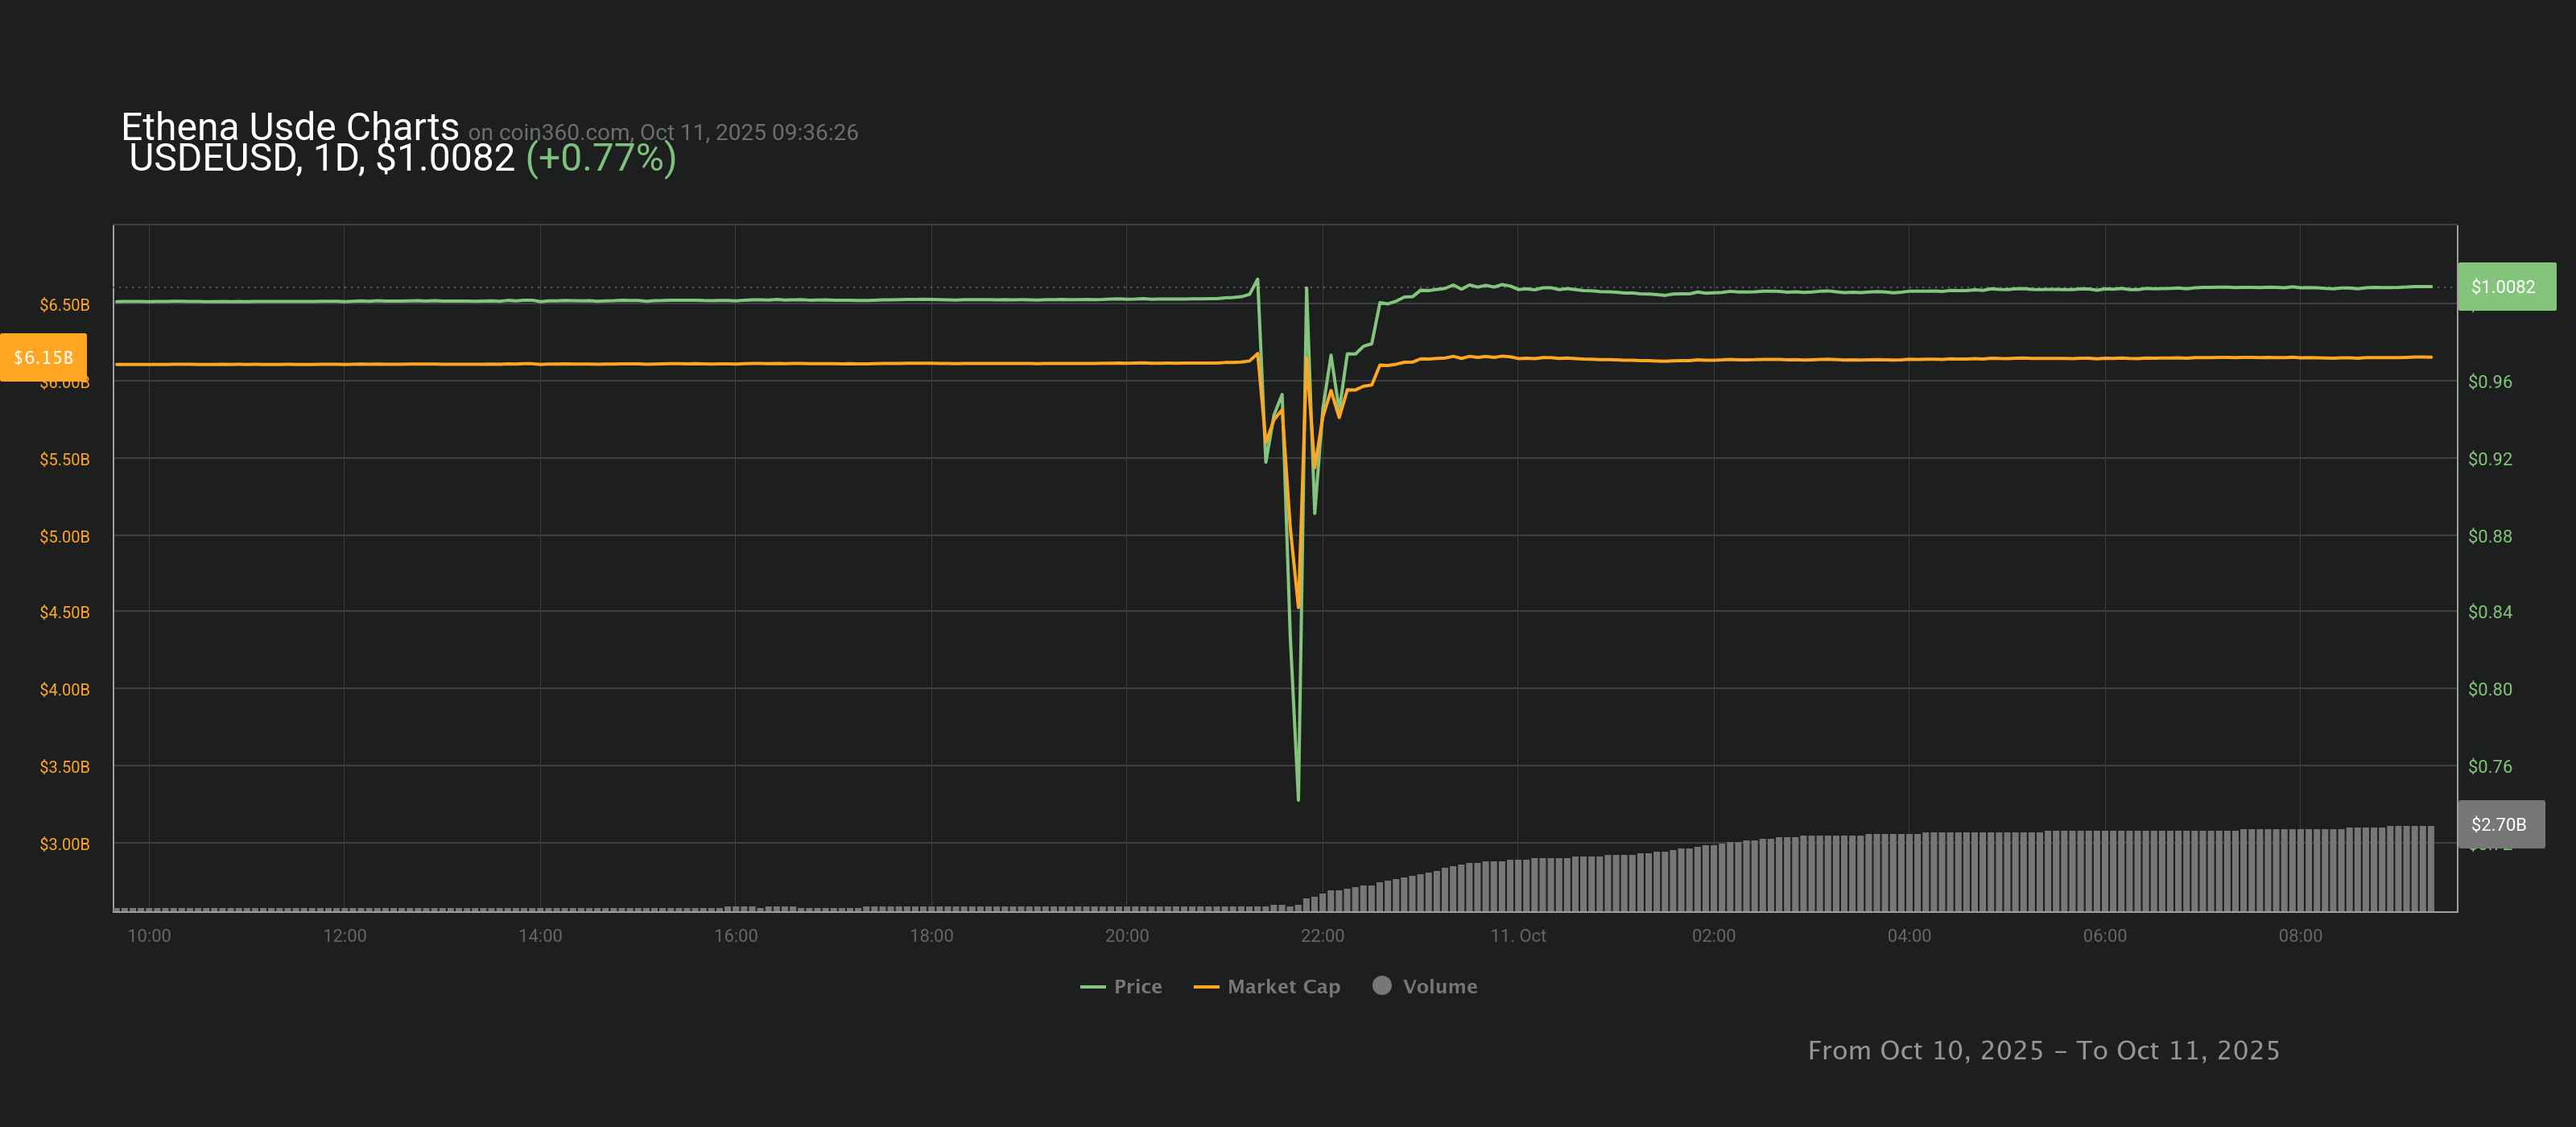Click the grey Volume circle icon

tap(1382, 985)
